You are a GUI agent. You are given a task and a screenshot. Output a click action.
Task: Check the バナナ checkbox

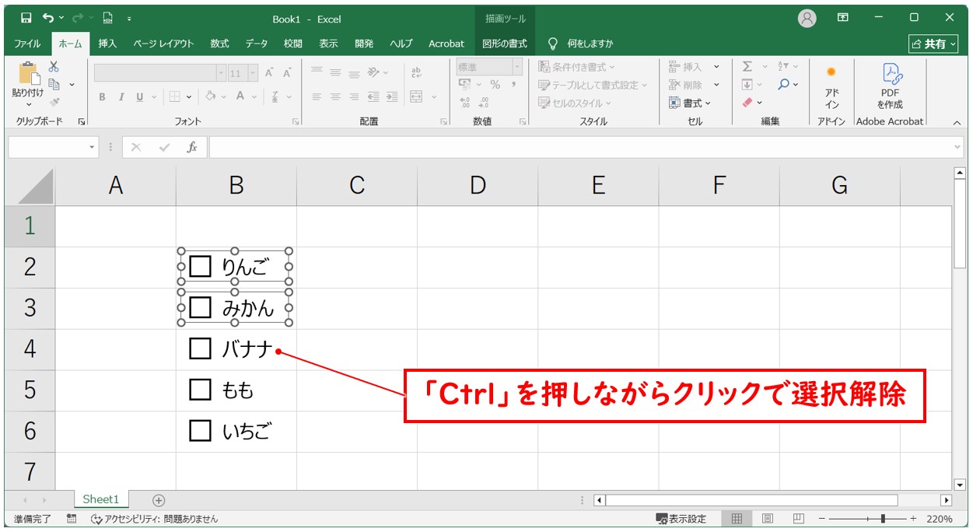click(x=201, y=348)
